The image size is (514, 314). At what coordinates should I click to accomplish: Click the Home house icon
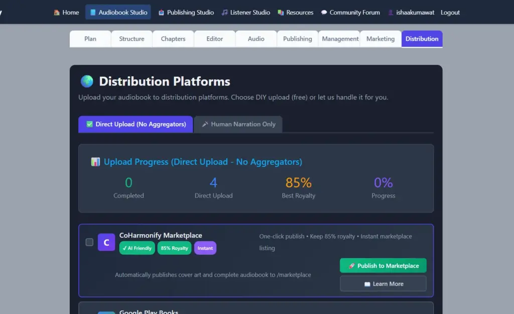(x=56, y=12)
